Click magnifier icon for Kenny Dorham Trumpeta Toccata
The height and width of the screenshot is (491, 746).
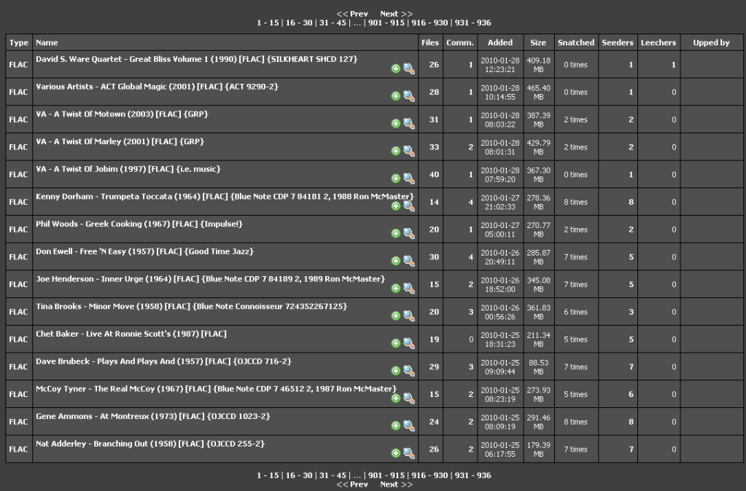coord(408,206)
